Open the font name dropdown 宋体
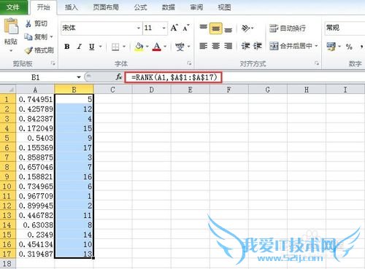365x269 pixels. (139, 28)
